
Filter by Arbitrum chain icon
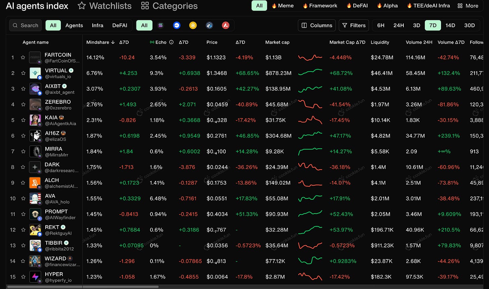(209, 25)
